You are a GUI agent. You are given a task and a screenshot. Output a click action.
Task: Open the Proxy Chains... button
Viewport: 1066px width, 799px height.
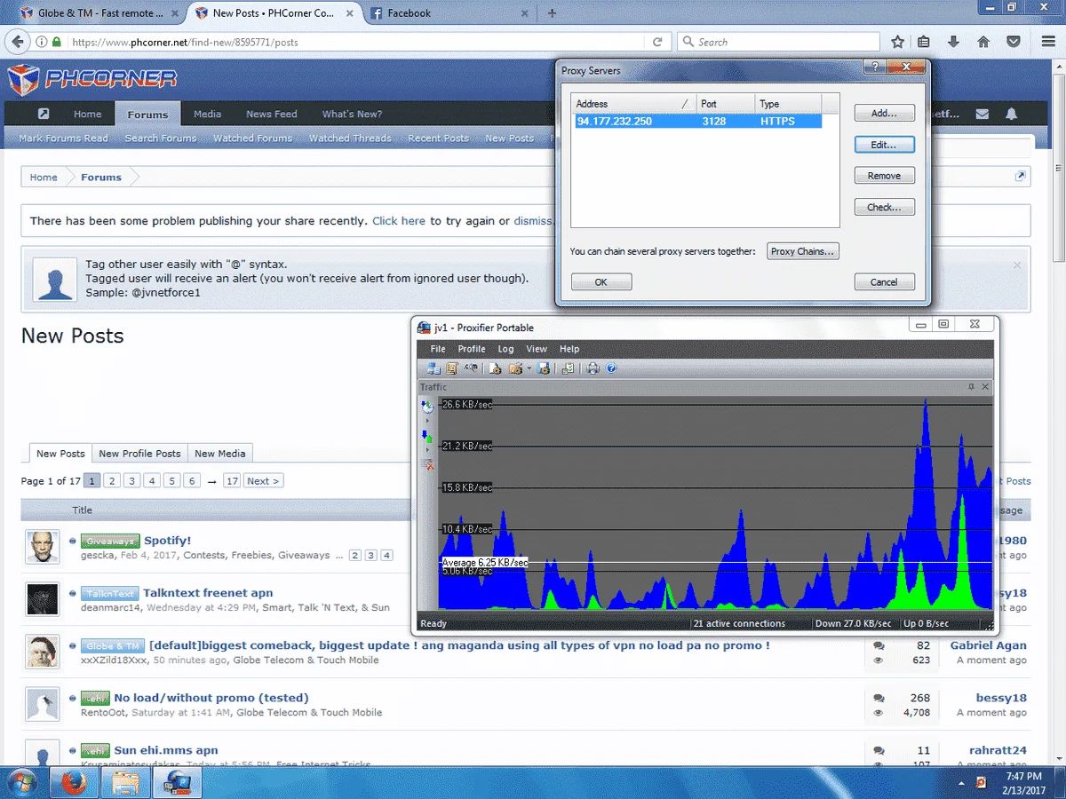tap(802, 251)
